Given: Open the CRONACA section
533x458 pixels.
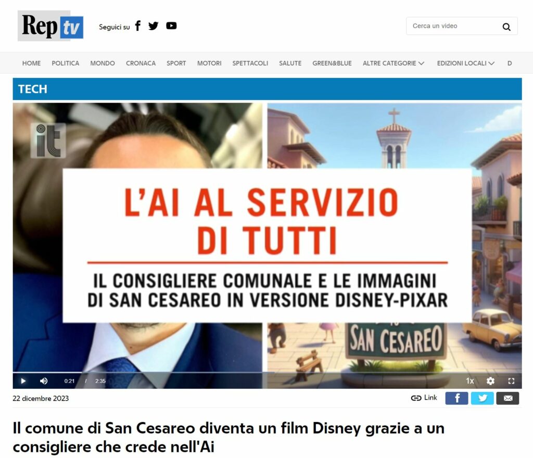Looking at the screenshot, I should 141,63.
